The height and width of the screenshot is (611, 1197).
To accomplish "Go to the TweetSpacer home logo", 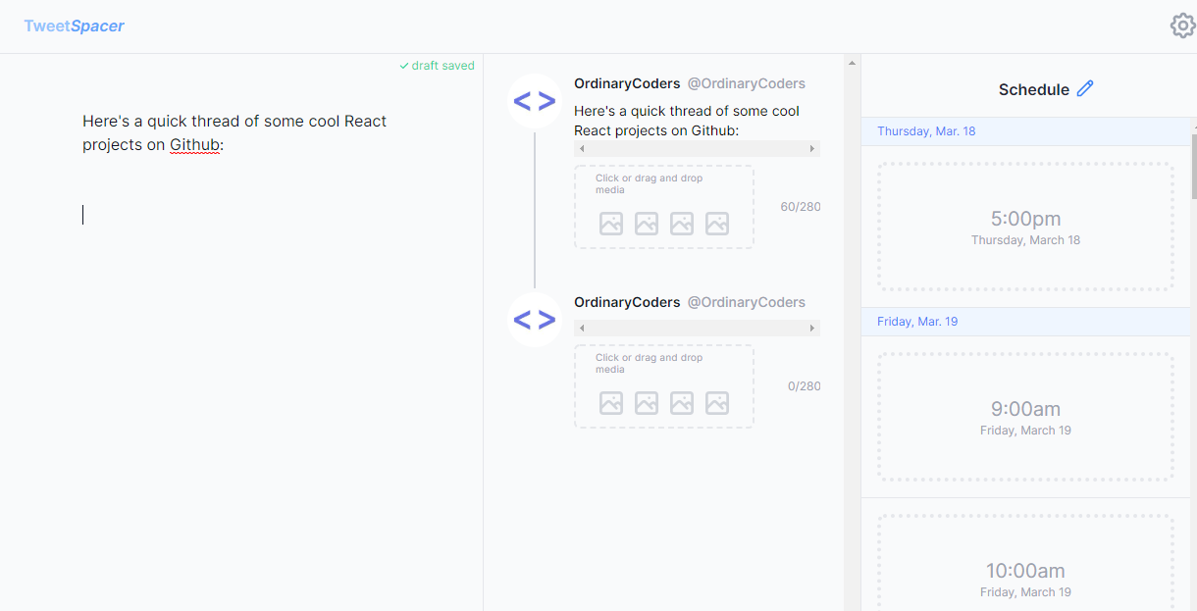I will point(75,25).
